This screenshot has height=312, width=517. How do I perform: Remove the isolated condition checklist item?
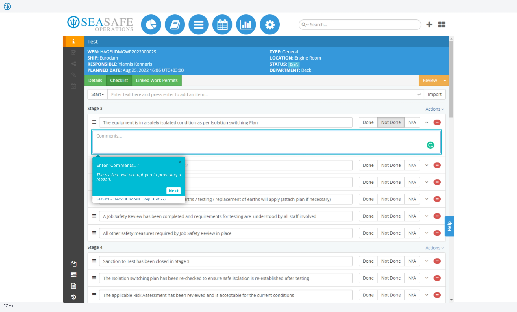[437, 122]
